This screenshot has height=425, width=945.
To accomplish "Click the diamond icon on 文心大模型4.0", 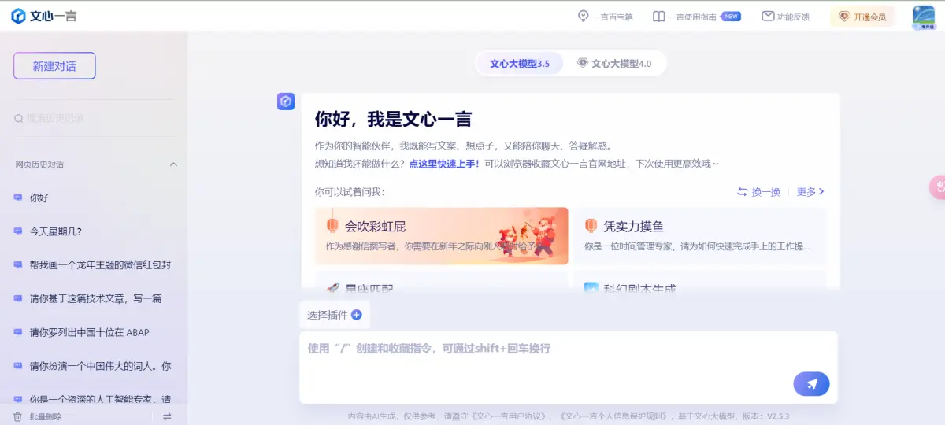I will (583, 63).
